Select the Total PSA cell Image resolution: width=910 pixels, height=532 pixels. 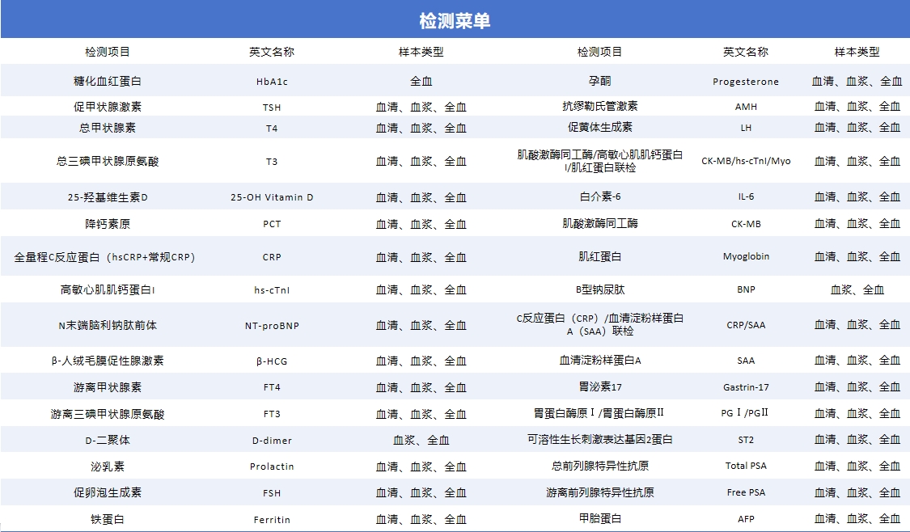[x=745, y=466]
